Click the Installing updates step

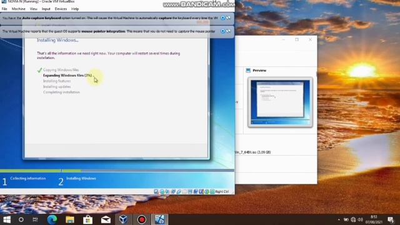point(57,87)
